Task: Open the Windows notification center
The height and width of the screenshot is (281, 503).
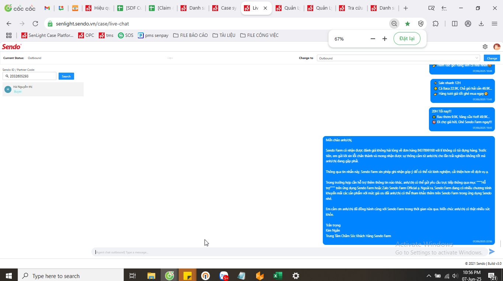Action: click(x=492, y=276)
